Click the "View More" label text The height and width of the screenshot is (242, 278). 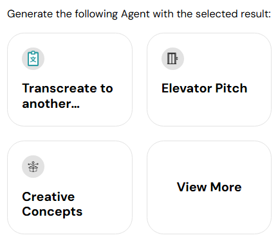[209, 187]
